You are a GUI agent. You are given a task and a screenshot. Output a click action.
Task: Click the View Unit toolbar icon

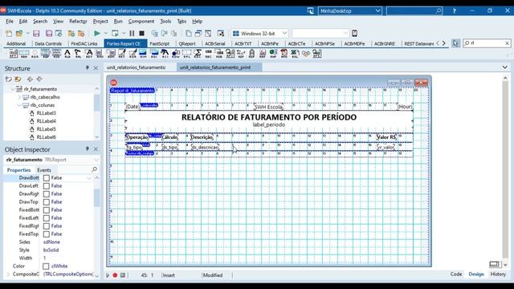pos(189,34)
